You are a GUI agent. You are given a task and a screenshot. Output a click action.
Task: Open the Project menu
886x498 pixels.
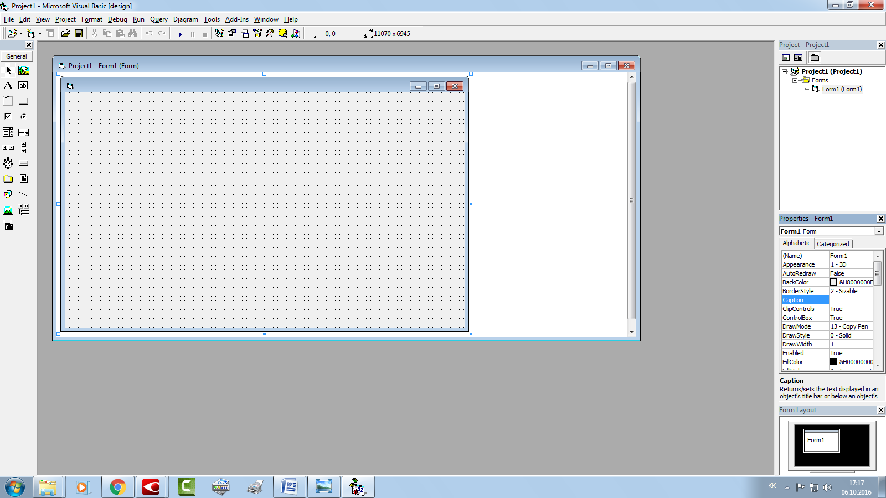click(x=65, y=19)
